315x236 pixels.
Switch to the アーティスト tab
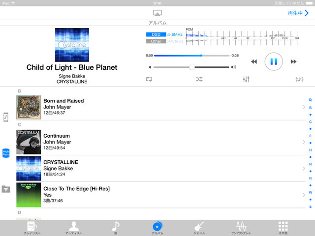(73, 228)
